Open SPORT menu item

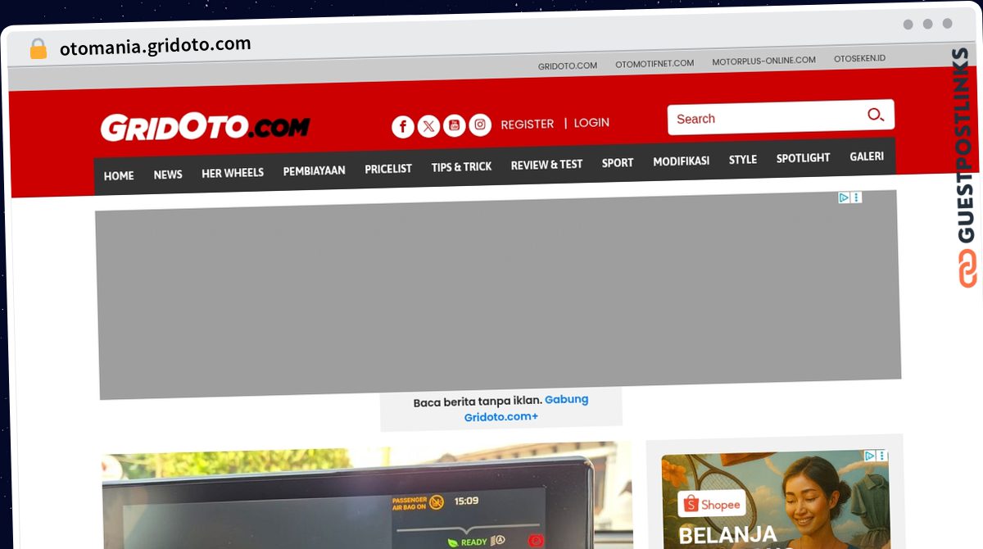tap(618, 162)
